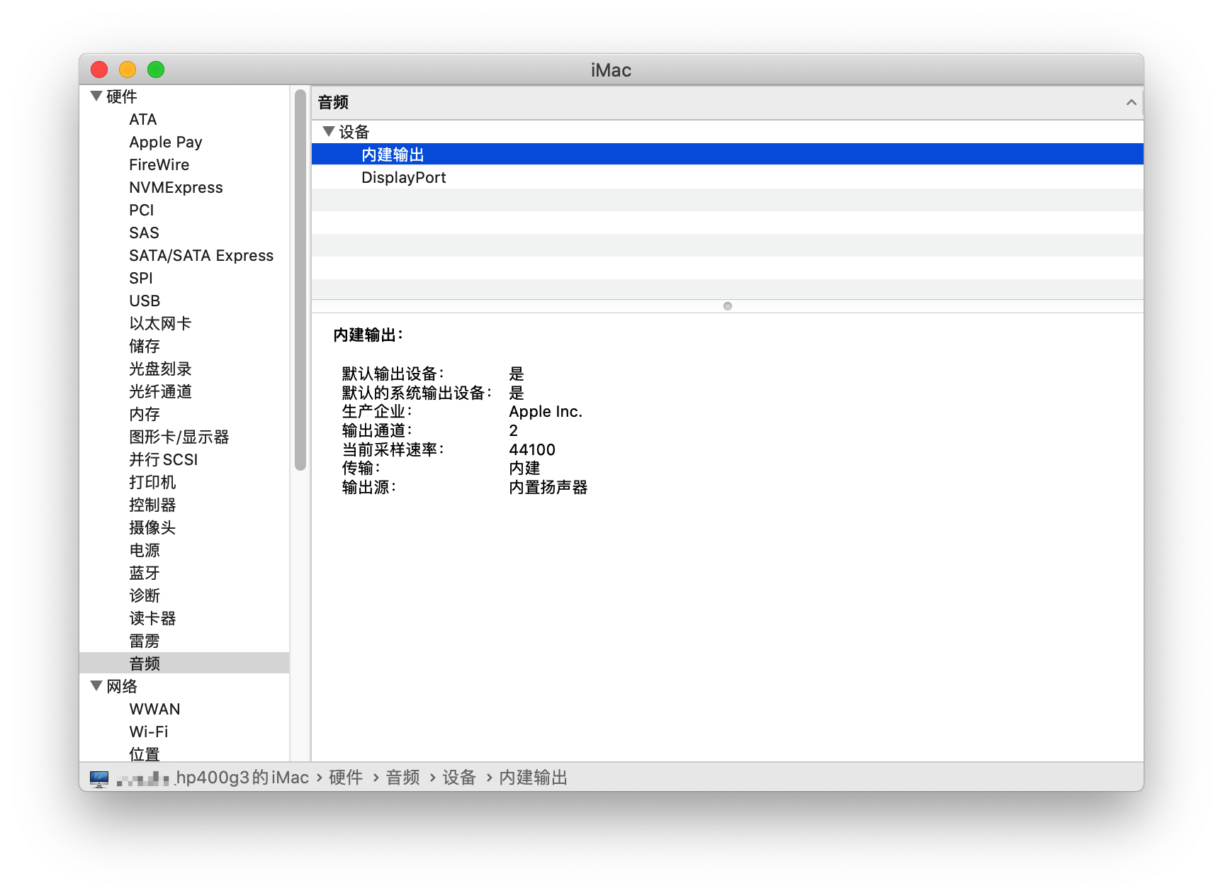Screen dimensions: 1223x896
Task: Select 内存 memory entry
Action: (145, 414)
